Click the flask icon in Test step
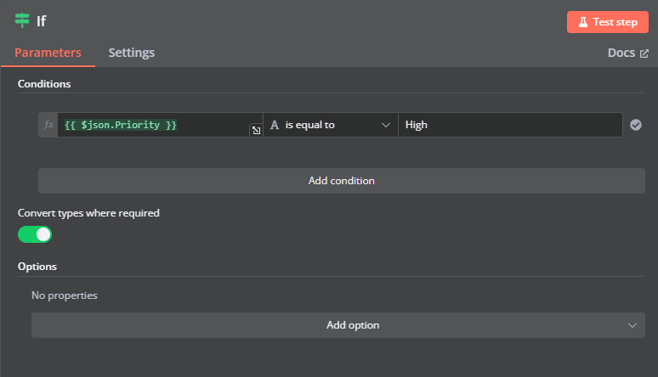 tap(583, 22)
